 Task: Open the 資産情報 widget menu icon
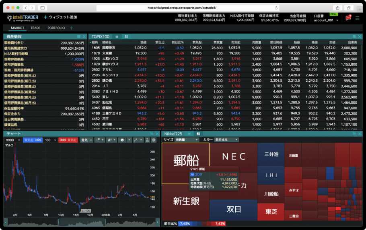tap(79, 36)
